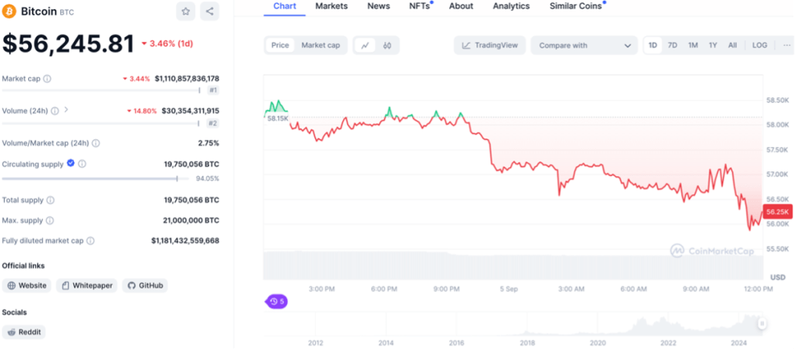Open the GitHub official link
This screenshot has width=797, height=352.
point(145,286)
